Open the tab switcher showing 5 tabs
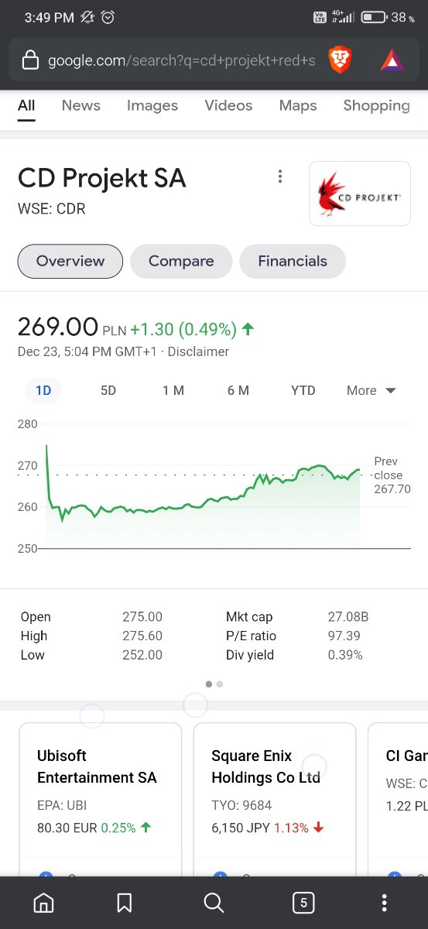This screenshot has width=428, height=929. (x=303, y=903)
